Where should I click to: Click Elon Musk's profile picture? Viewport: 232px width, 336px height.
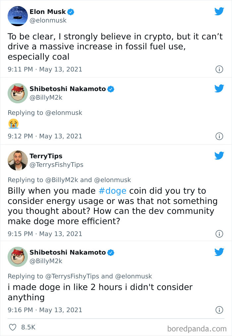(x=18, y=16)
